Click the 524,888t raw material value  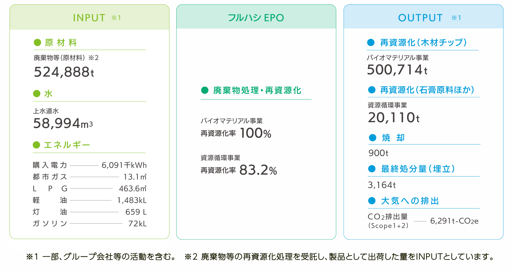(64, 72)
